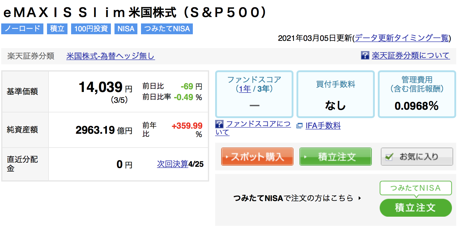464x226 pixels.
Task: Open データ更新タイミング一覧 link
Action: [x=402, y=38]
